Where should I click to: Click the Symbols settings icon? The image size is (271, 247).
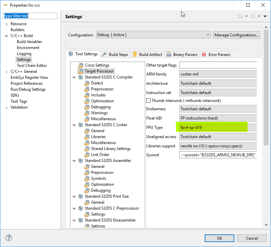87,178
